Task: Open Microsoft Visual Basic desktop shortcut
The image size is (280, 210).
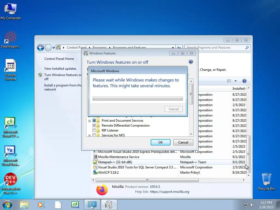Action: [x=11, y=156]
